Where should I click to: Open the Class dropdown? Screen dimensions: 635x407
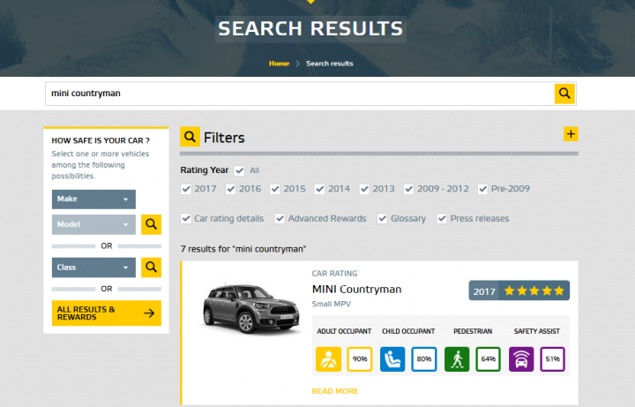click(x=93, y=268)
